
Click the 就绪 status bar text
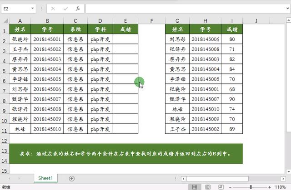(x=6, y=187)
